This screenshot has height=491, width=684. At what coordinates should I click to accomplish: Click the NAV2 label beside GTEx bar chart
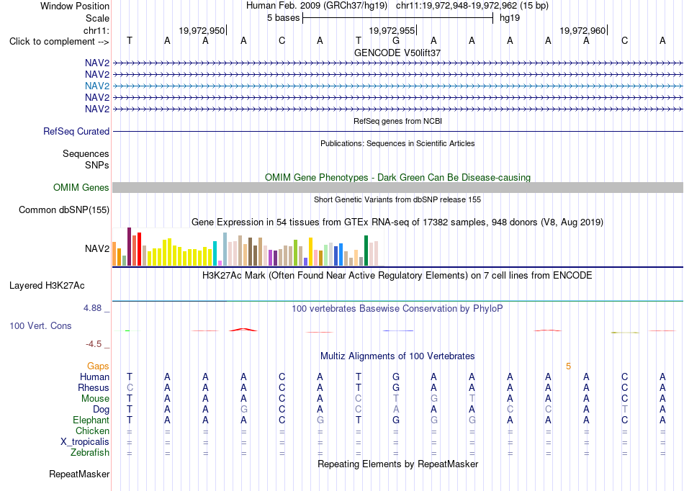(97, 248)
